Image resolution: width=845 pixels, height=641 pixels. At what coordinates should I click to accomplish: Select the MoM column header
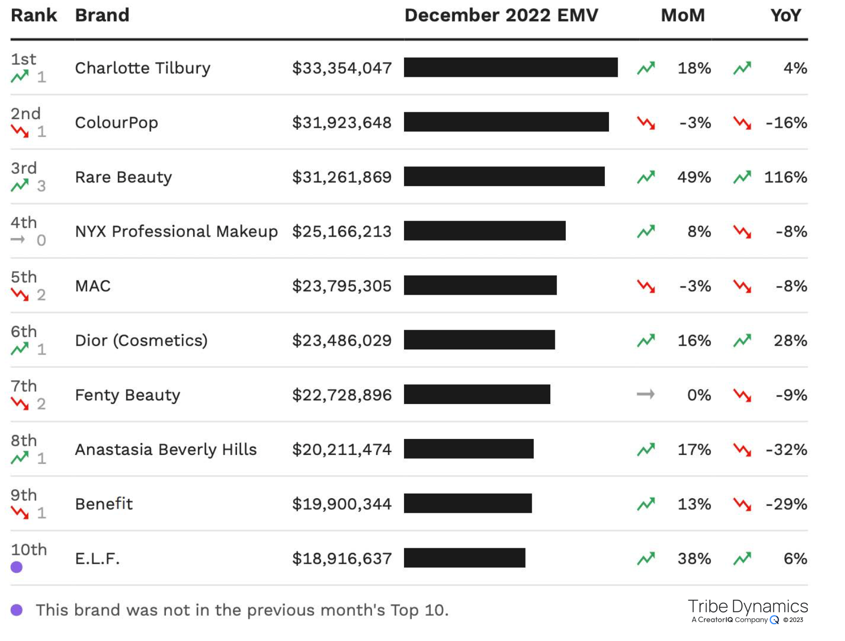click(x=683, y=15)
